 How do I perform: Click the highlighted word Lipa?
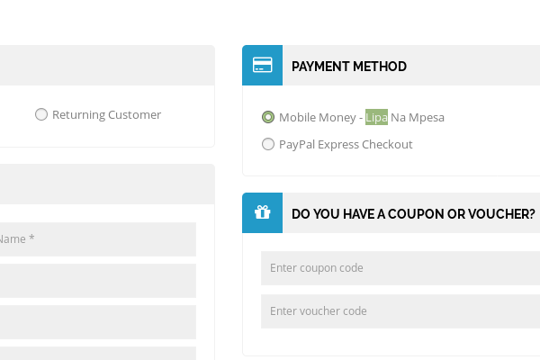(x=376, y=117)
